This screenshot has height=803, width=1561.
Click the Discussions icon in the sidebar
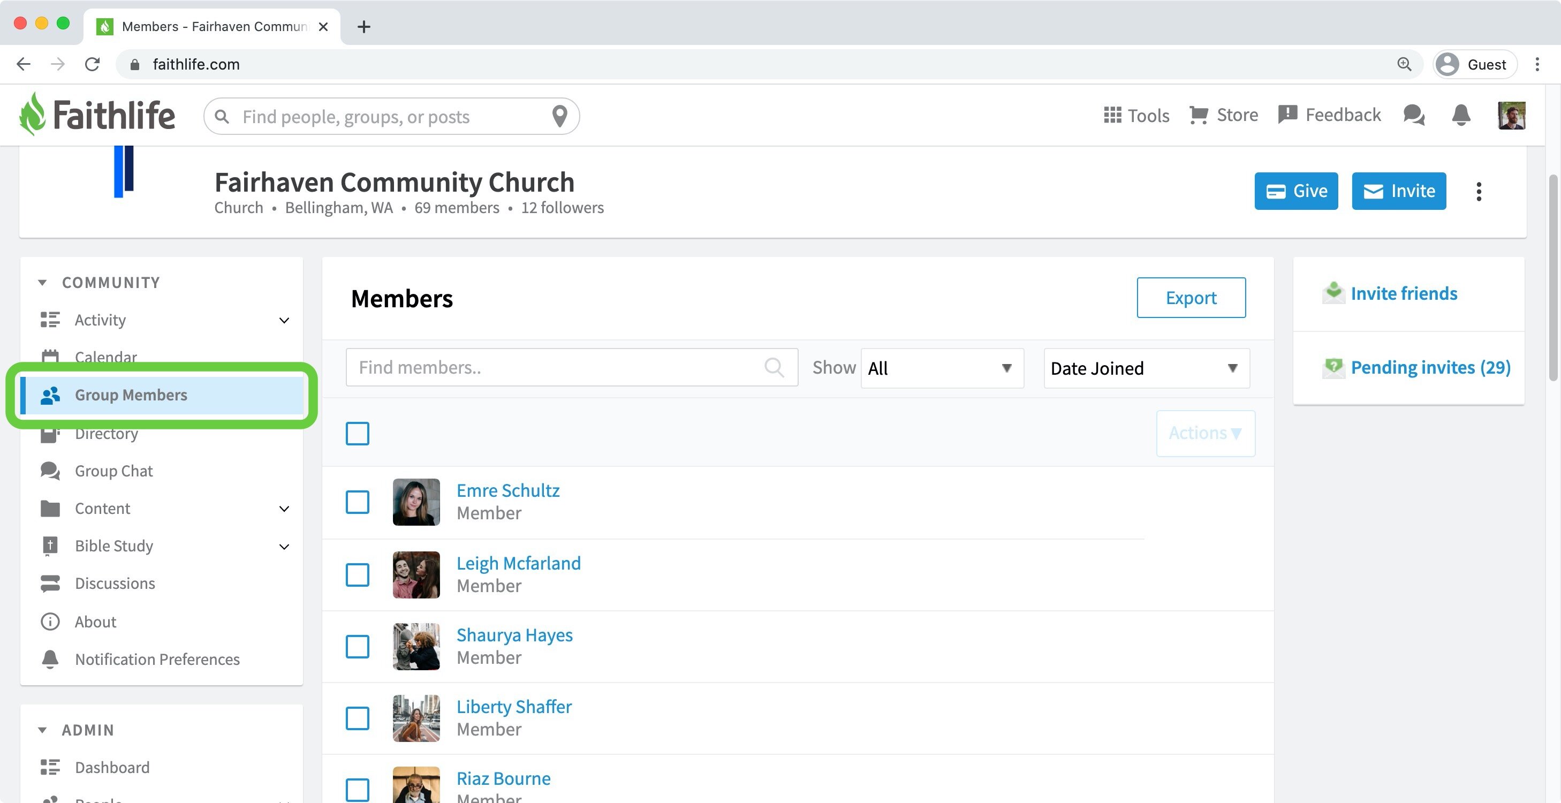coord(50,583)
